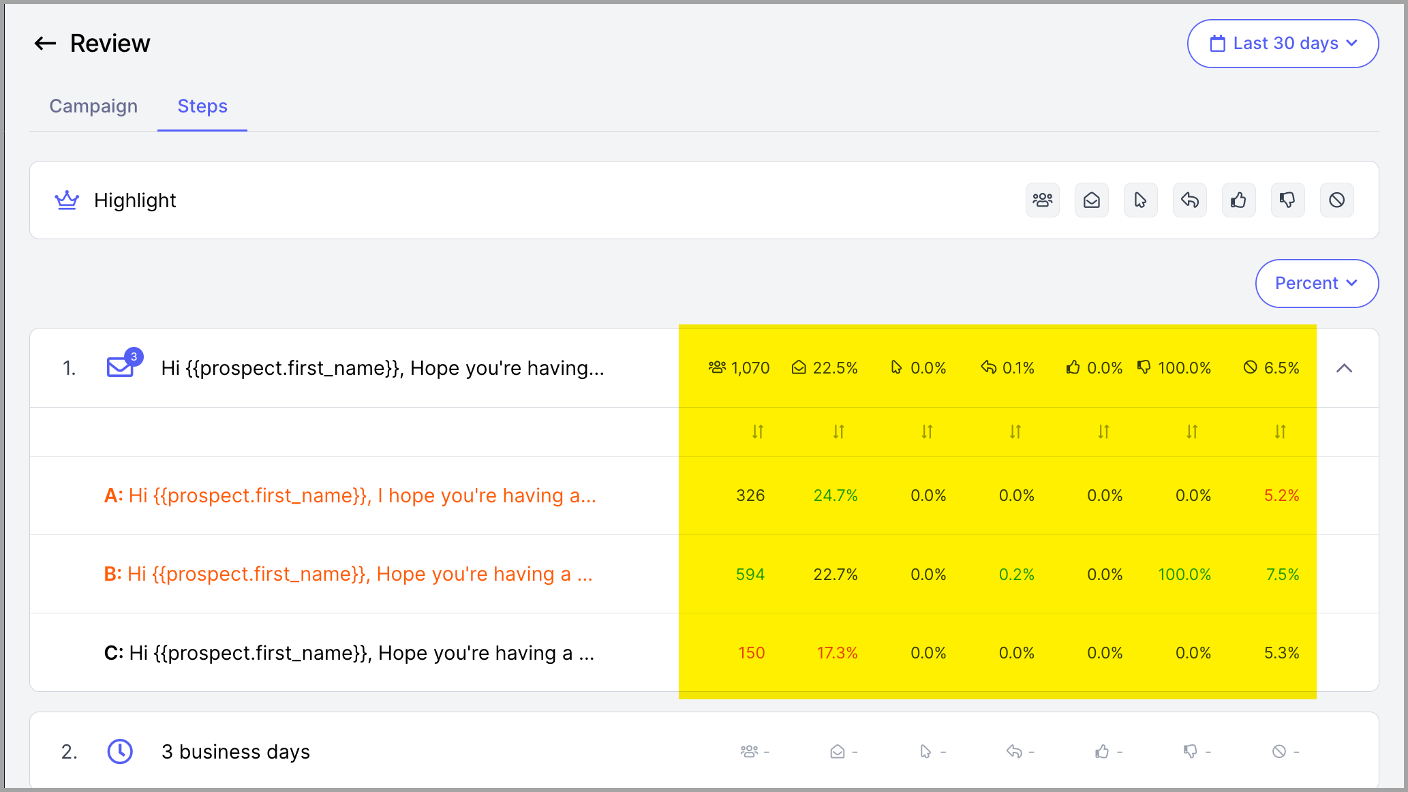This screenshot has height=792, width=1408.
Task: Click reply rate 0.1% in step 1
Action: (1018, 369)
